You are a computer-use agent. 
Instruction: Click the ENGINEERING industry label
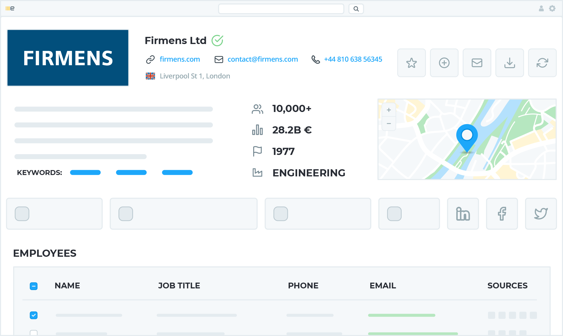pyautogui.click(x=309, y=173)
